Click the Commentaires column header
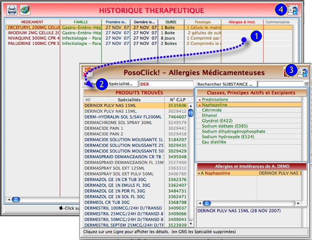The height and width of the screenshot is (240, 312). point(278,22)
